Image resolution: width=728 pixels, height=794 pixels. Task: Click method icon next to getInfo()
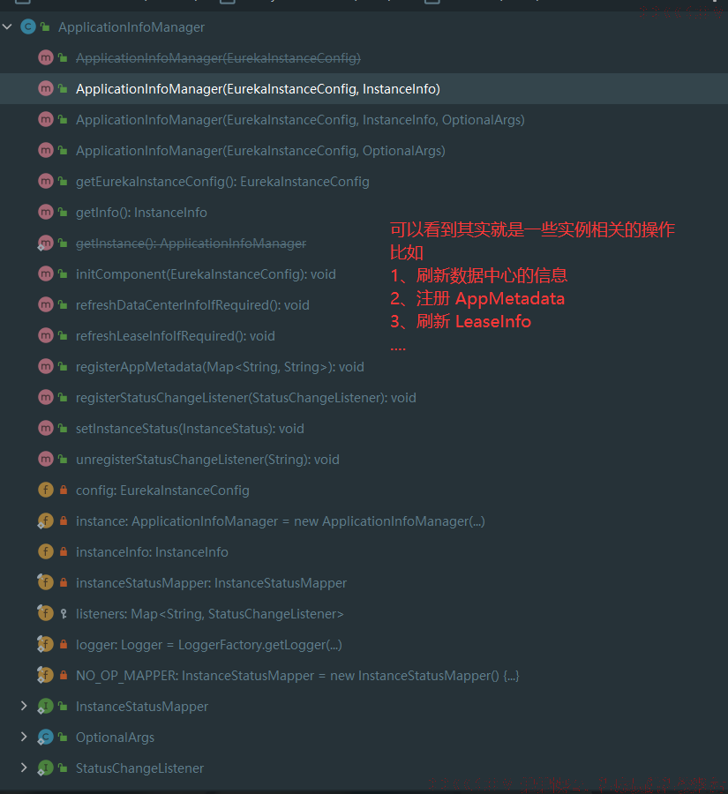click(46, 212)
